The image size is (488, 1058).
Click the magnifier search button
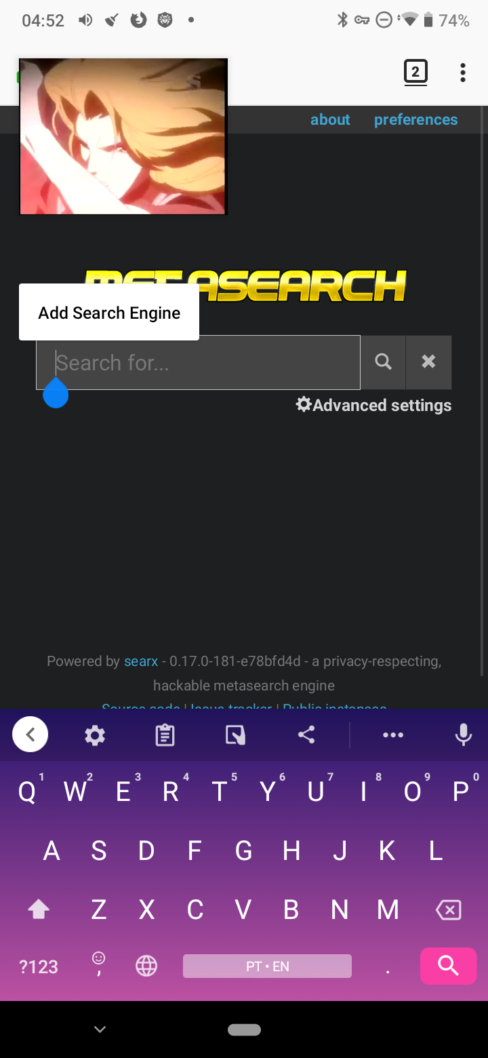point(383,362)
